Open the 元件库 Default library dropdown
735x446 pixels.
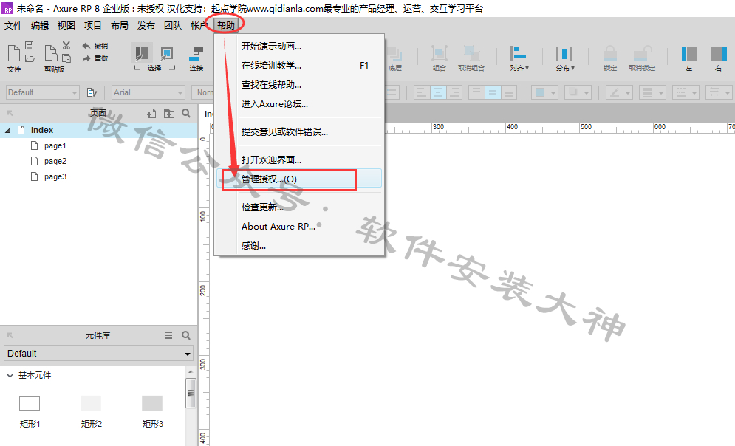pos(99,353)
